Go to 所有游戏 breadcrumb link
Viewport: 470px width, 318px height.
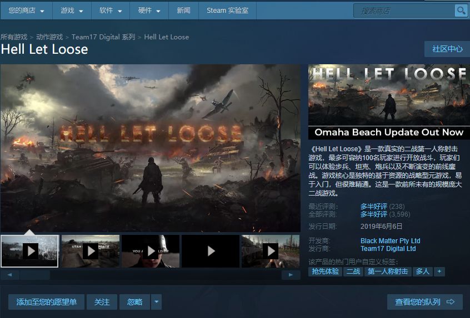click(x=14, y=37)
